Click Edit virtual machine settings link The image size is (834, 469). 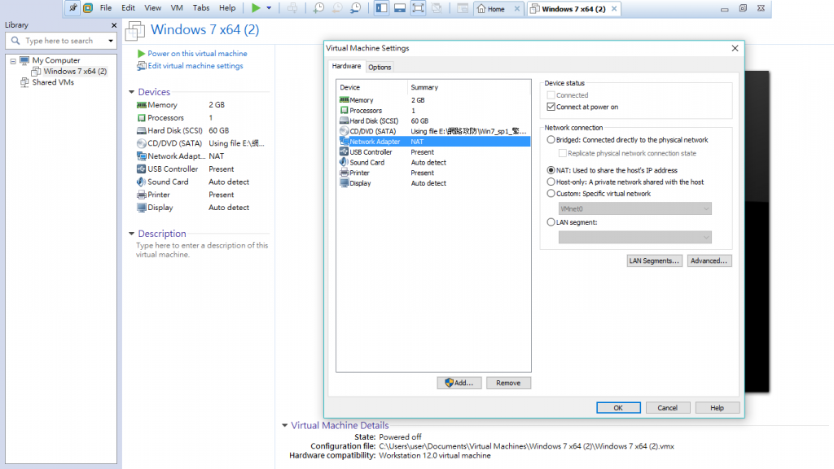[x=195, y=66]
